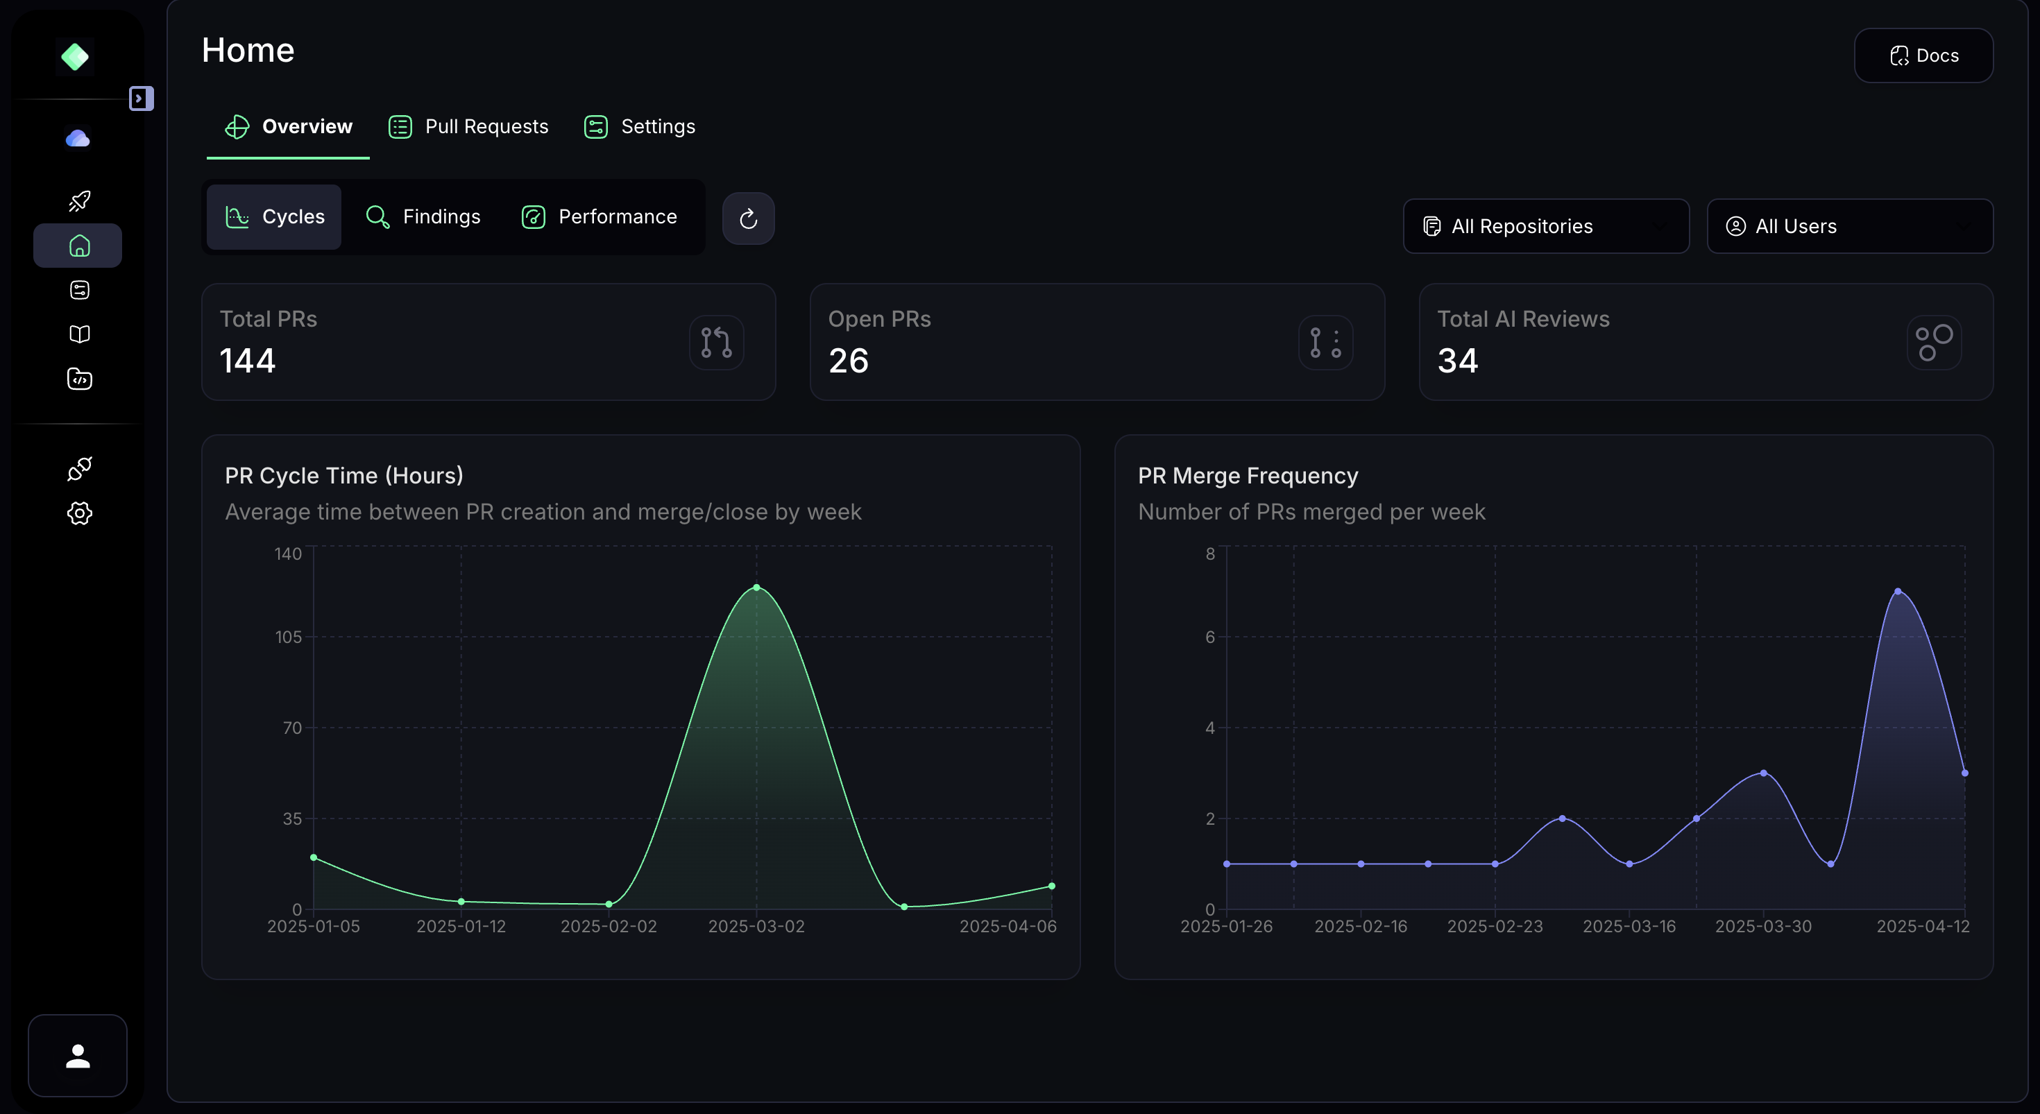Click the refresh icon next to Performance
2040x1114 pixels.
coord(749,218)
